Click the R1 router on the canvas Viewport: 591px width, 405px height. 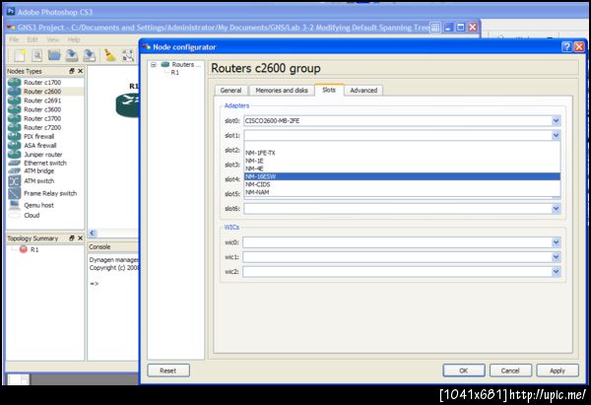127,104
